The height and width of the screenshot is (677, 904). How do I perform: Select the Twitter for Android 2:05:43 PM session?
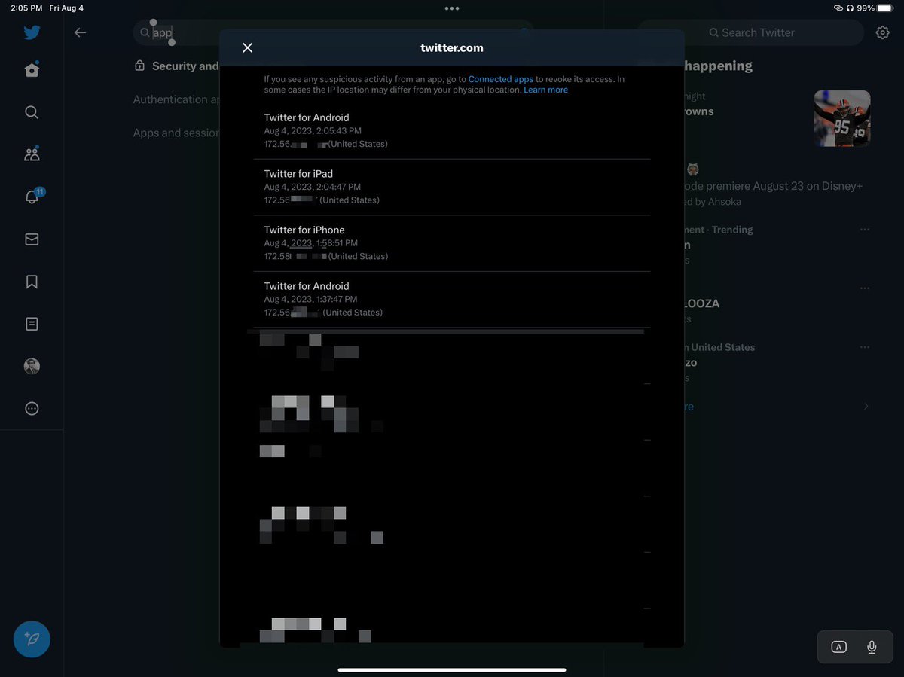(452, 131)
